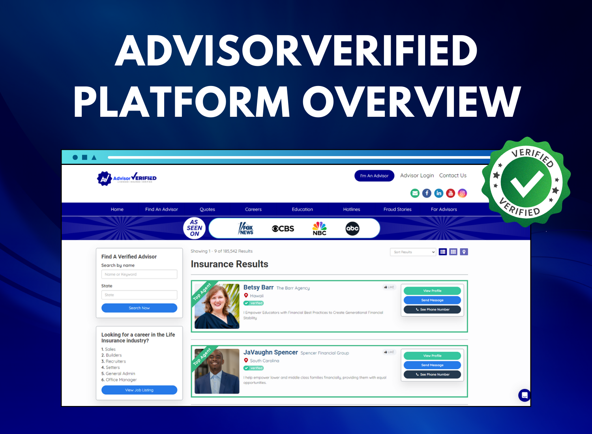Open the For Advisors menu item
This screenshot has height=434, width=592.
444,210
